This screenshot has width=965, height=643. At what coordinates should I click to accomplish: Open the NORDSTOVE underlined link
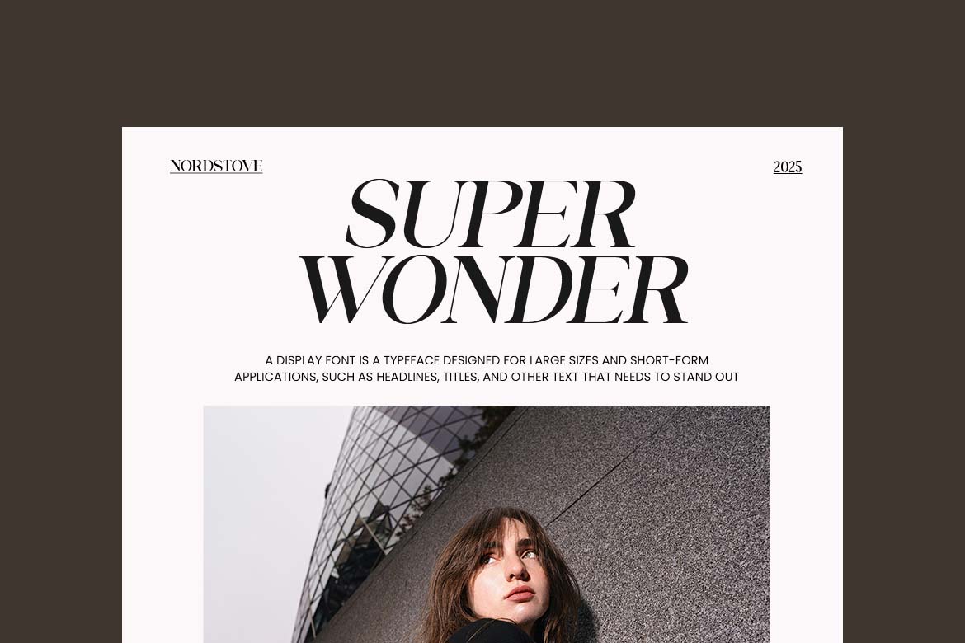point(216,167)
